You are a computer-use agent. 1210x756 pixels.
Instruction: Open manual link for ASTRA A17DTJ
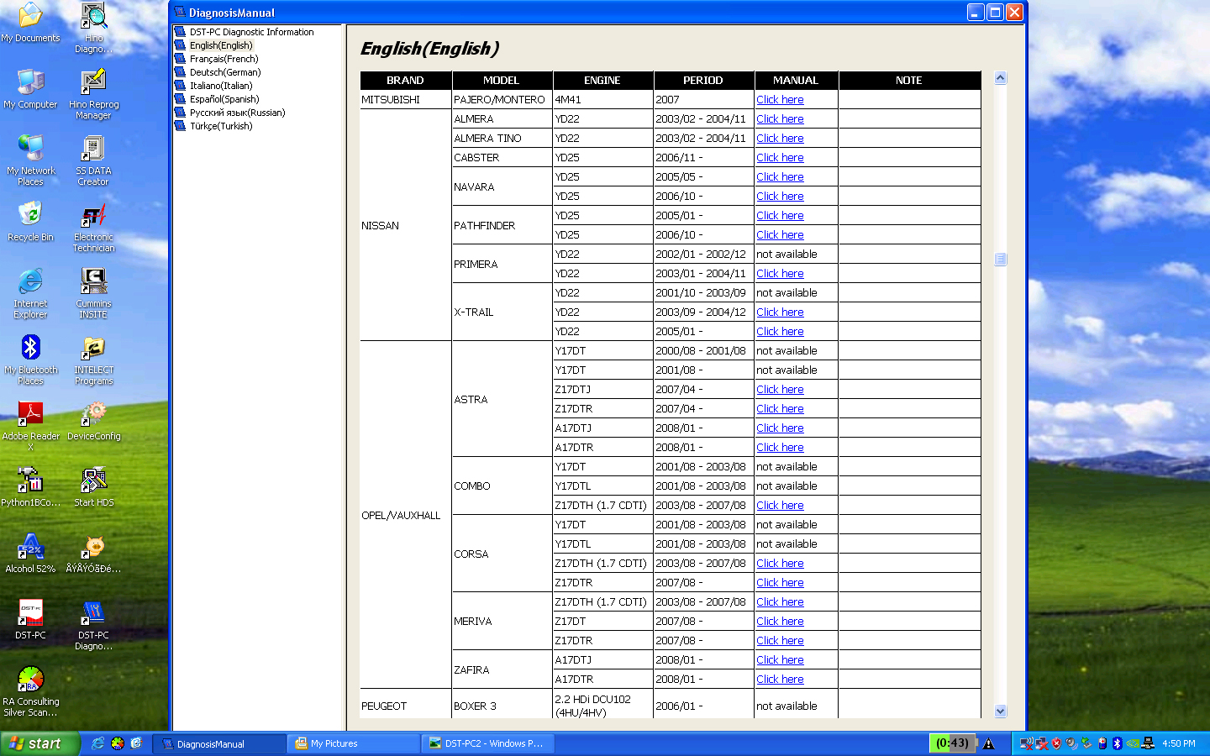point(780,428)
